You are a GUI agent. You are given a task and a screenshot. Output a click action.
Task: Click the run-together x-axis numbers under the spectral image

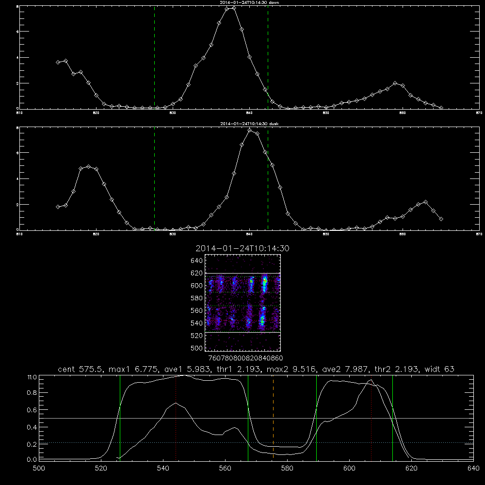coord(245,358)
